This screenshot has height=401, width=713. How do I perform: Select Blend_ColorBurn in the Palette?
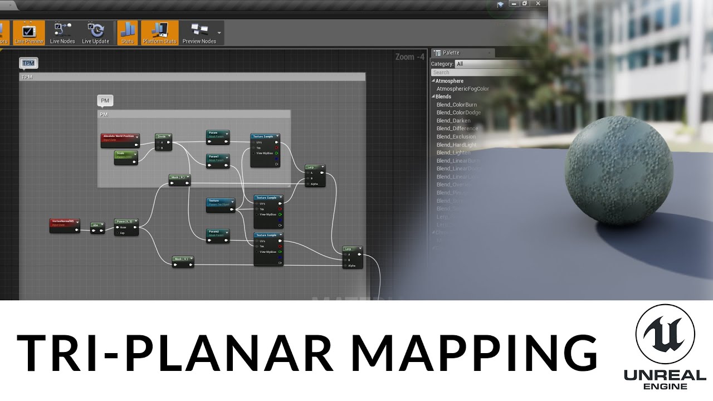point(457,105)
